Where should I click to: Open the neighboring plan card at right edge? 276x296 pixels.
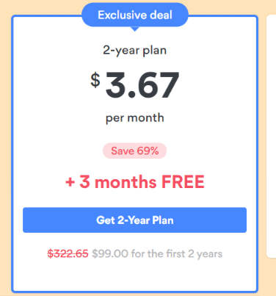(271, 136)
